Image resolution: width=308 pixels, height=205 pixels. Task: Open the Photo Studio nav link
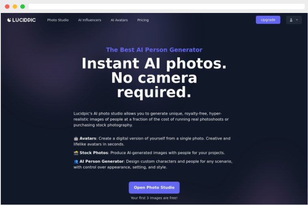pyautogui.click(x=58, y=20)
